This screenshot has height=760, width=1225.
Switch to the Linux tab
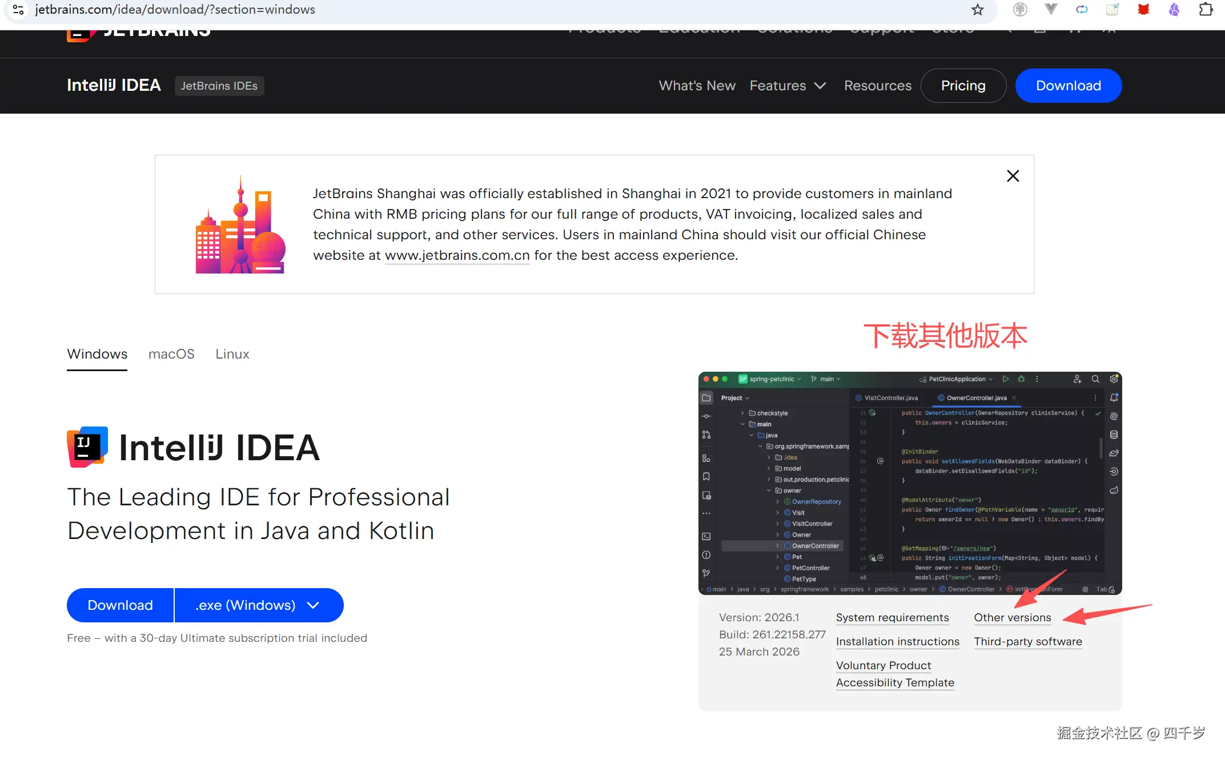coord(232,354)
